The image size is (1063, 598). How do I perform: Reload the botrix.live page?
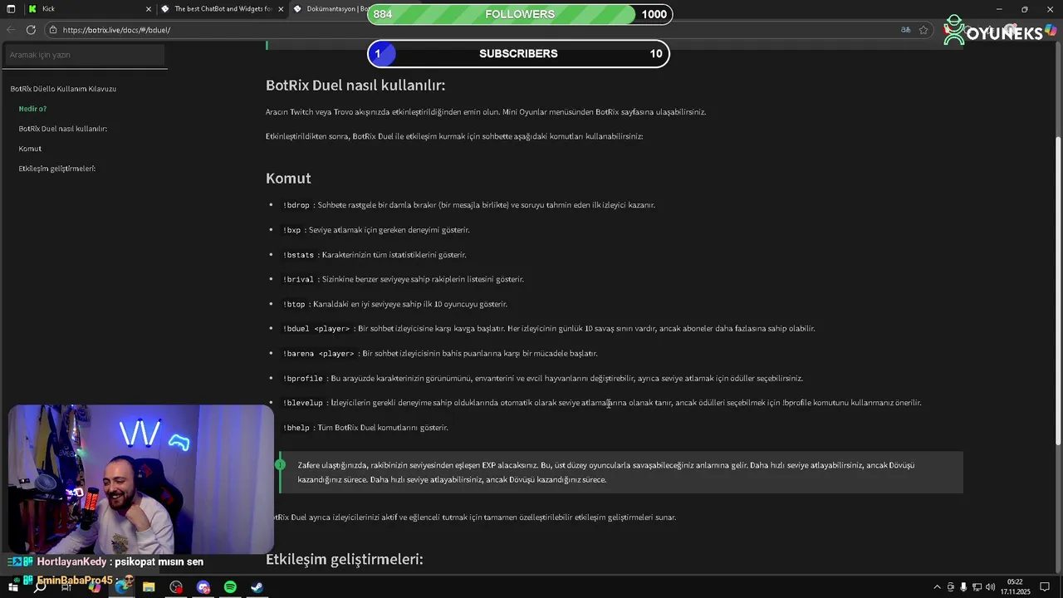(x=31, y=30)
